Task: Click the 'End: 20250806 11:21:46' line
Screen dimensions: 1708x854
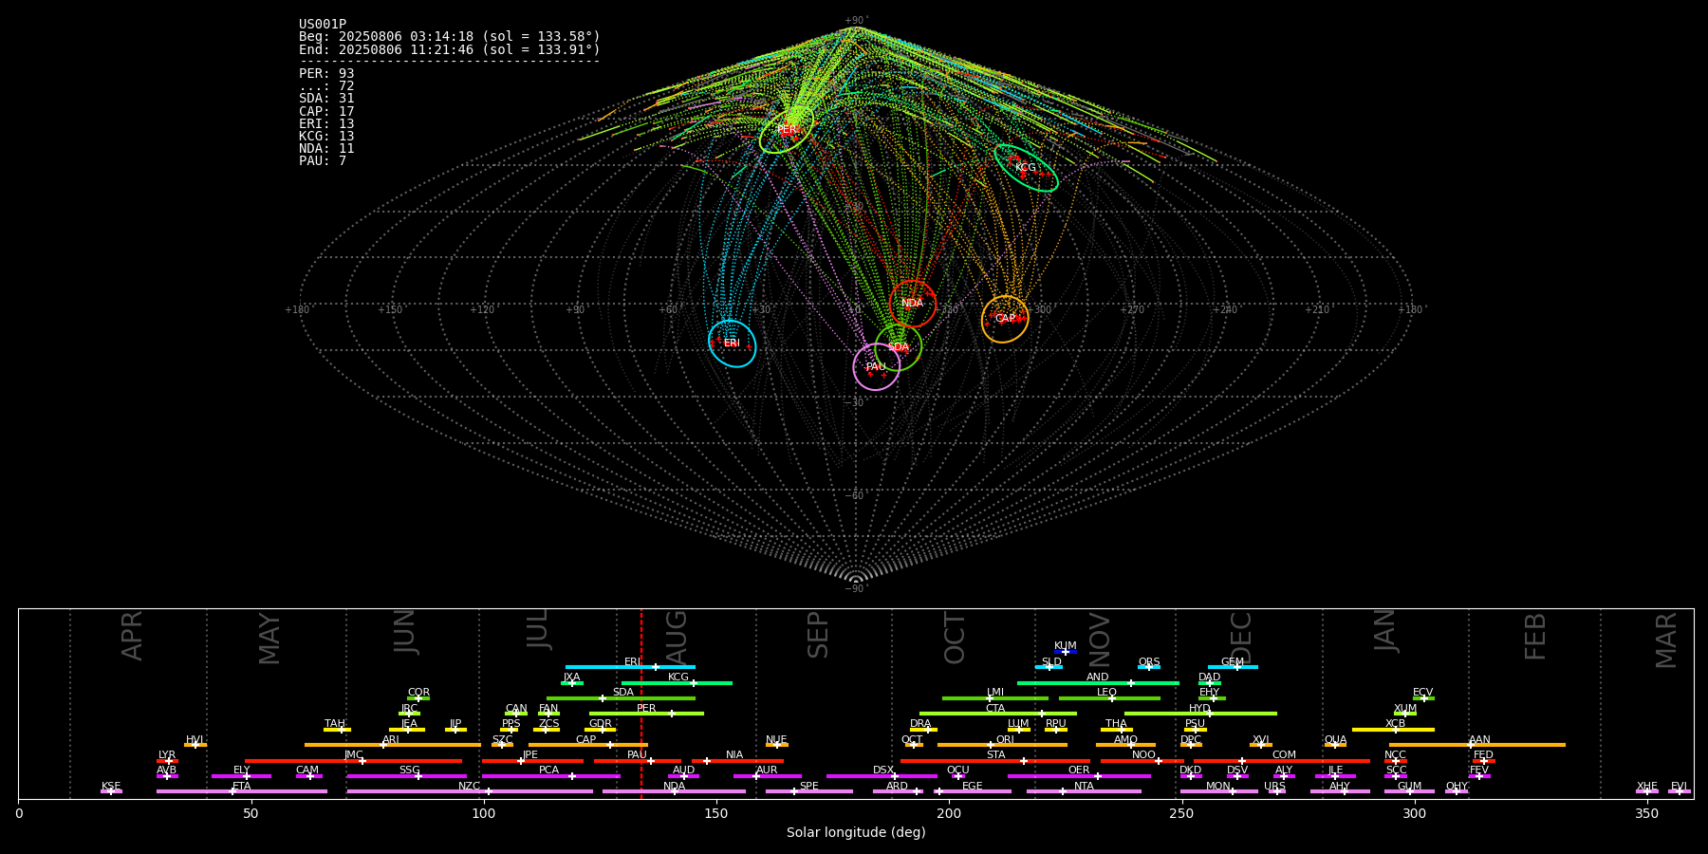Action: (450, 49)
